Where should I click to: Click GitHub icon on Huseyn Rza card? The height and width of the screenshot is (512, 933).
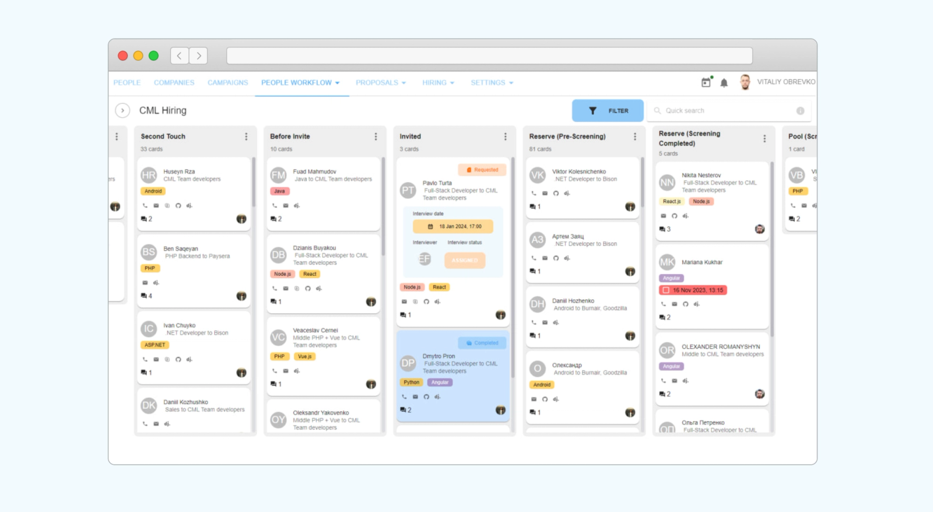point(178,205)
